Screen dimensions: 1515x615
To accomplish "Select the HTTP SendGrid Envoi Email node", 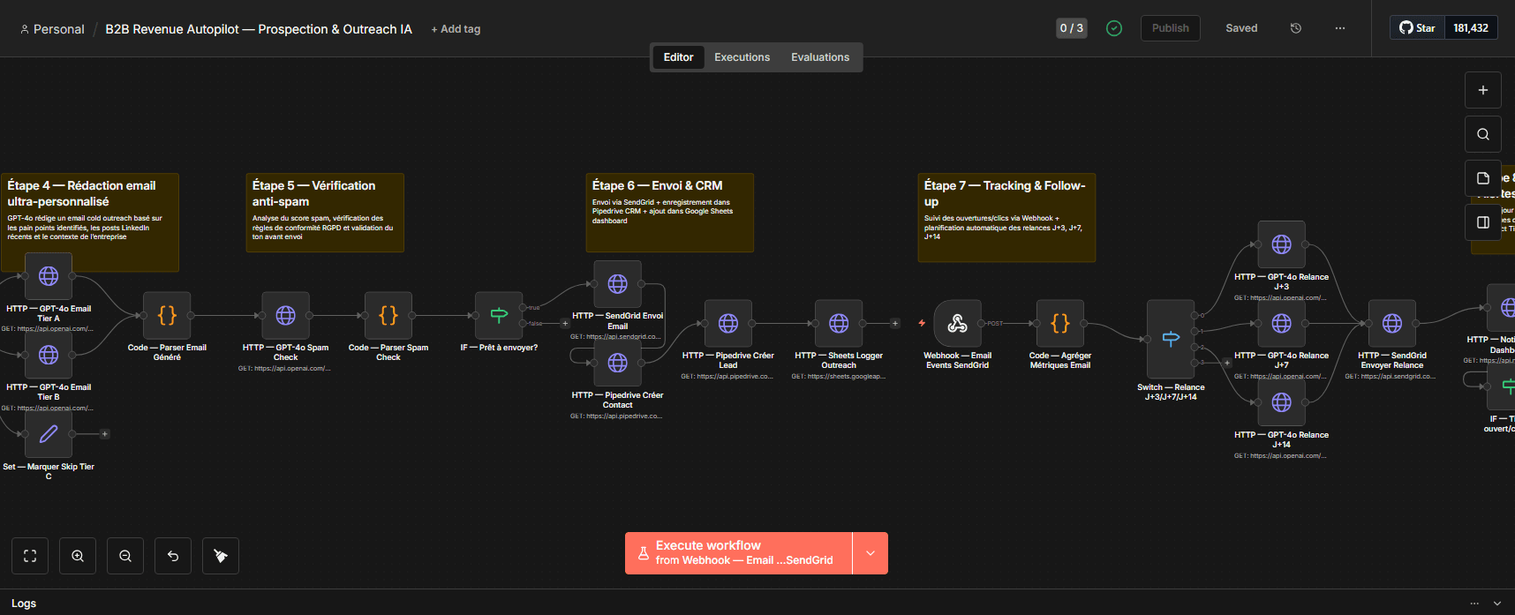I will pyautogui.click(x=618, y=284).
